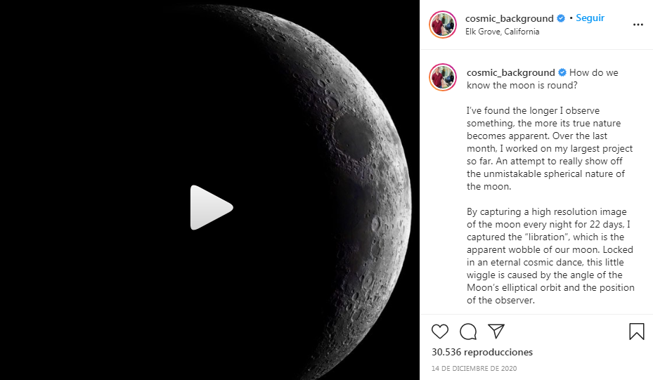Follow the account via Seguir
The width and height of the screenshot is (653, 380).
pyautogui.click(x=590, y=18)
